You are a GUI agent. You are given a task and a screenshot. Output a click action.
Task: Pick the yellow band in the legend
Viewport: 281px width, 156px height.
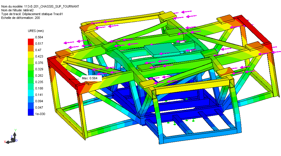click(x=31, y=55)
